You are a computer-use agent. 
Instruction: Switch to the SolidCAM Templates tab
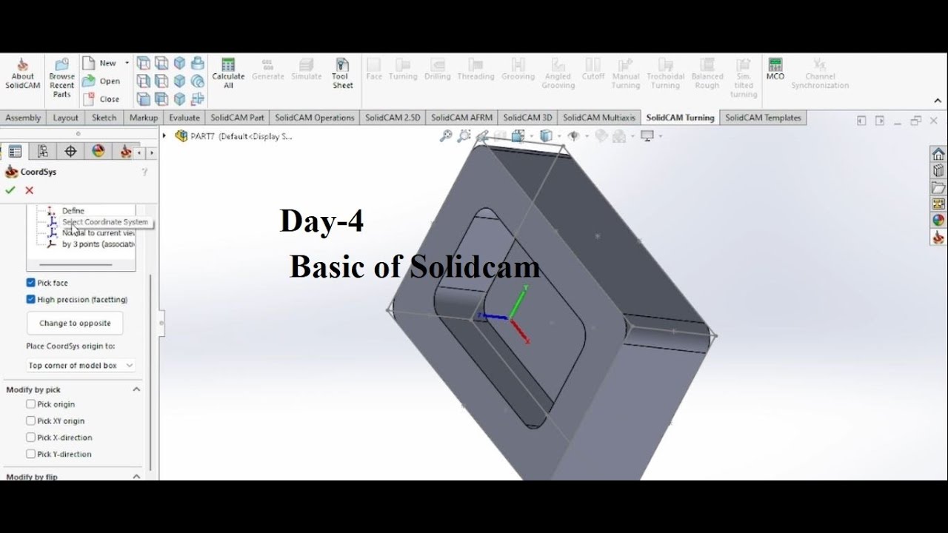tap(763, 118)
